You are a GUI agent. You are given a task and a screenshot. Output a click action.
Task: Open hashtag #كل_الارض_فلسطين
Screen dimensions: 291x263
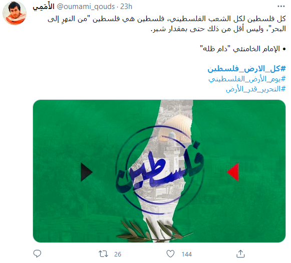[246, 69]
